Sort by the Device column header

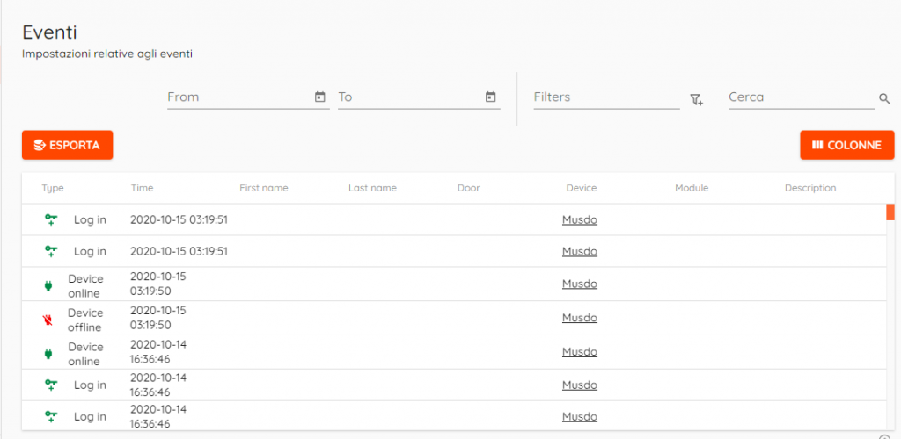click(581, 188)
